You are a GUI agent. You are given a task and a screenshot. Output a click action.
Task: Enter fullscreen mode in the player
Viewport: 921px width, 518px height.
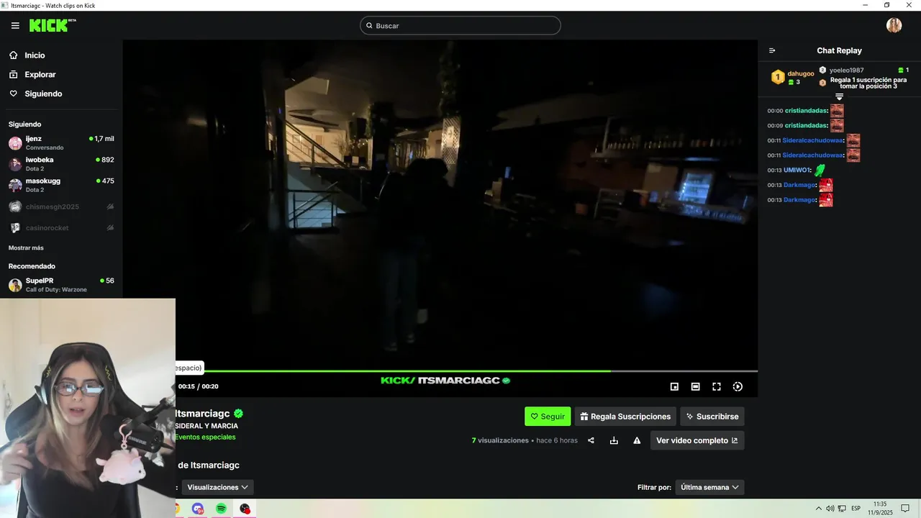point(717,386)
